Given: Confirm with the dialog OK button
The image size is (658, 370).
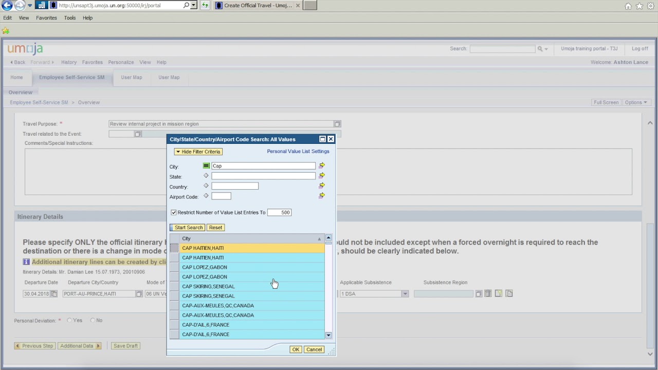Looking at the screenshot, I should 296,349.
